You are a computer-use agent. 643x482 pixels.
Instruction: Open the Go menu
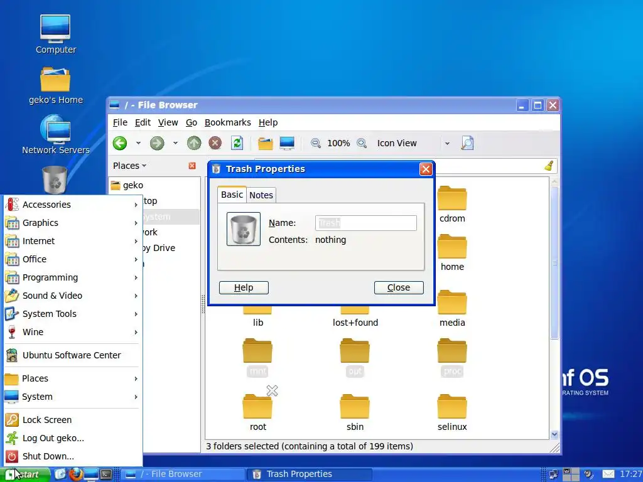tap(191, 122)
